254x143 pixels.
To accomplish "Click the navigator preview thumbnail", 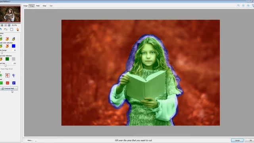I will (x=10, y=14).
